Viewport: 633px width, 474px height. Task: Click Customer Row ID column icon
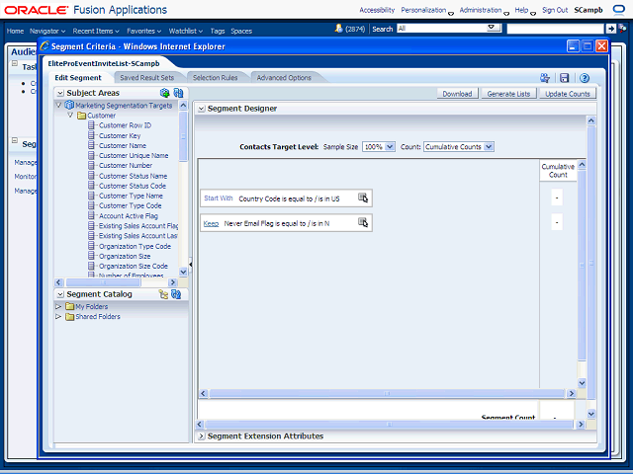point(92,125)
